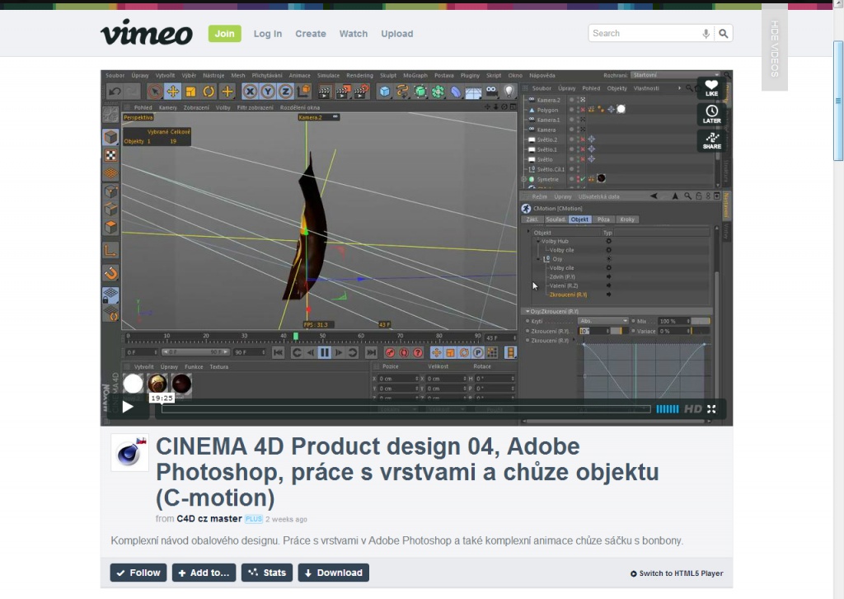Click the microphone voice search icon

[x=706, y=33]
